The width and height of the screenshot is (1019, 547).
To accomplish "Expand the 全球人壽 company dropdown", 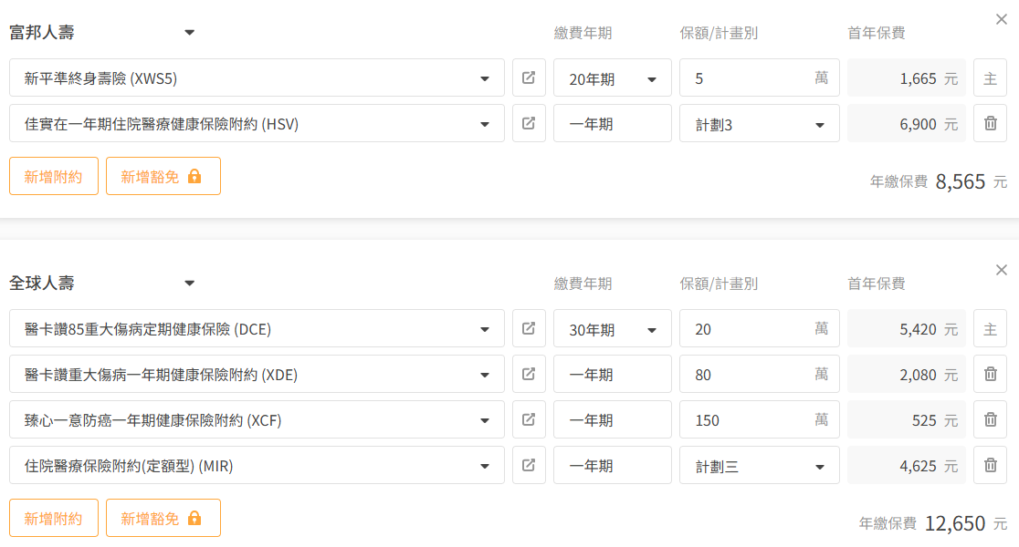I will coord(189,284).
